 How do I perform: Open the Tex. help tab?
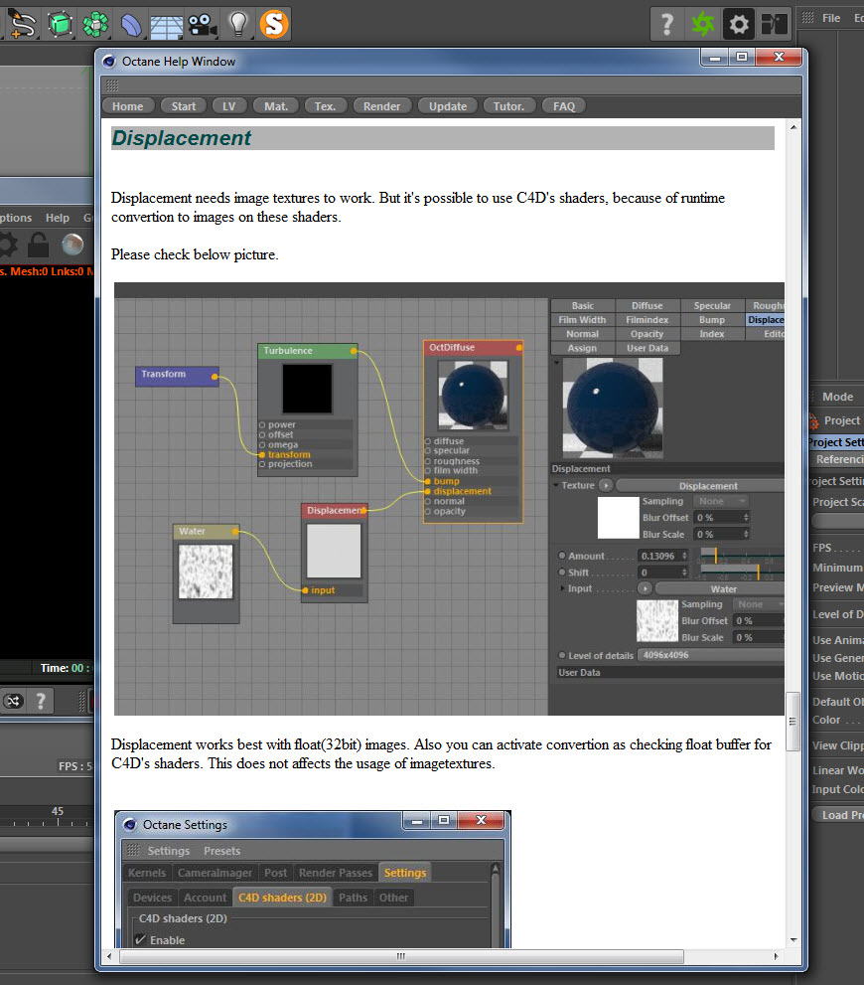[325, 106]
